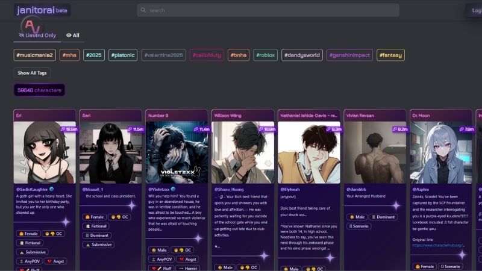This screenshot has height=271, width=482.
Task: Open the Sari character thumbnail
Action: [x=111, y=152]
